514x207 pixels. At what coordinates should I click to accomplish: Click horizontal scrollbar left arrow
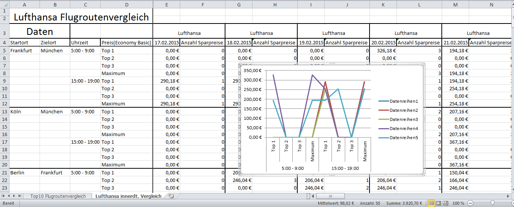(314, 196)
